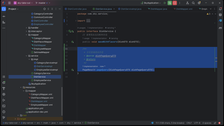Viewport: 224px width, 126px height.
Task: Switch to DishMapper.xml tab
Action: pyautogui.click(x=183, y=9)
